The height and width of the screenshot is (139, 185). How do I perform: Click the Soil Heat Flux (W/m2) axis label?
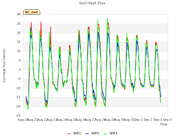click(4, 65)
